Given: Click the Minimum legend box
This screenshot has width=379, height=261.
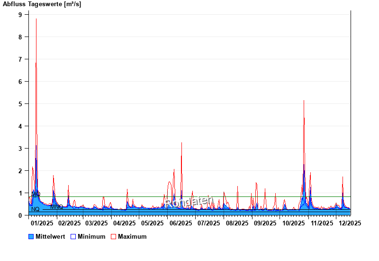Looking at the screenshot, I should click(x=73, y=236).
